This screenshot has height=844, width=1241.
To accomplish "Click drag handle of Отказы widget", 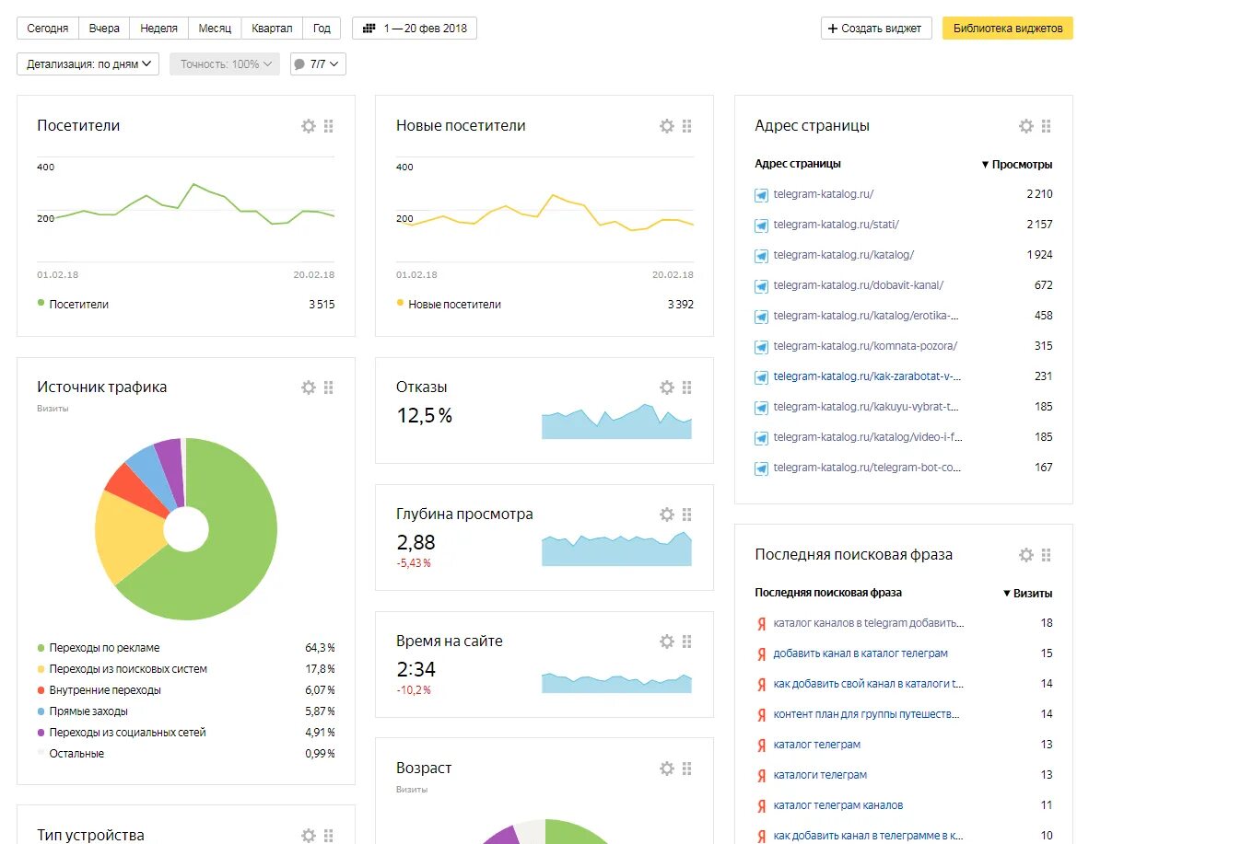I will pos(687,387).
